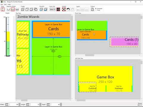Decrease Width with the down stepper arrow
This screenshot has width=143, height=107.
(x=19, y=105)
